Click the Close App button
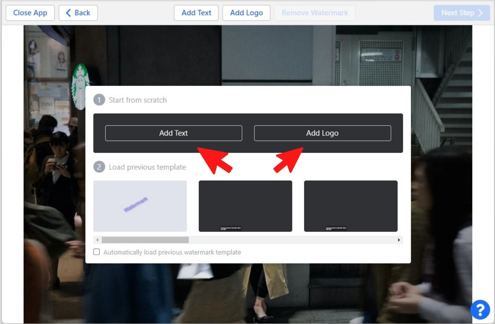 point(30,13)
